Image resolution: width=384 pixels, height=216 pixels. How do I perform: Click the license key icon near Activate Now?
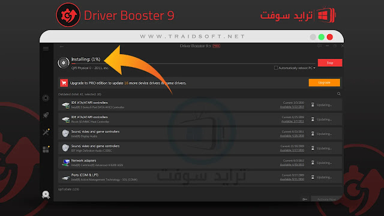tap(305, 199)
